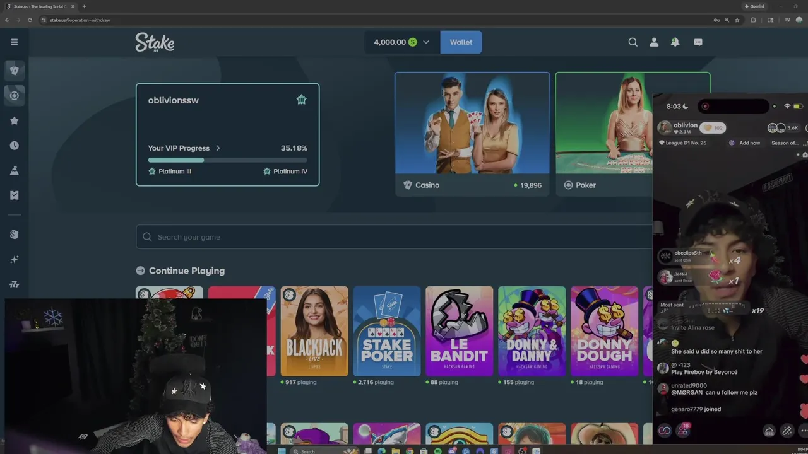Click the 917 playing count

pyautogui.click(x=301, y=382)
